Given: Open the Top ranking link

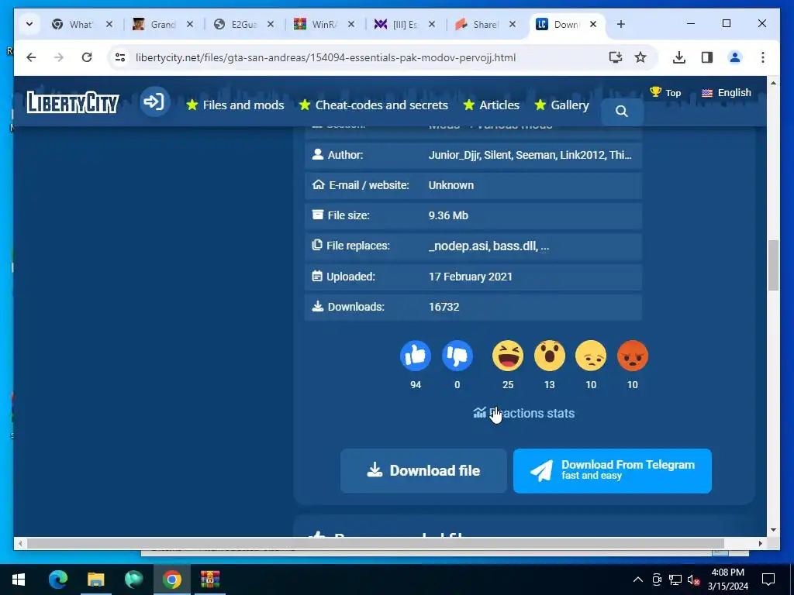Looking at the screenshot, I should 665,93.
